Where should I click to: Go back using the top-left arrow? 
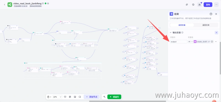click(4, 5)
